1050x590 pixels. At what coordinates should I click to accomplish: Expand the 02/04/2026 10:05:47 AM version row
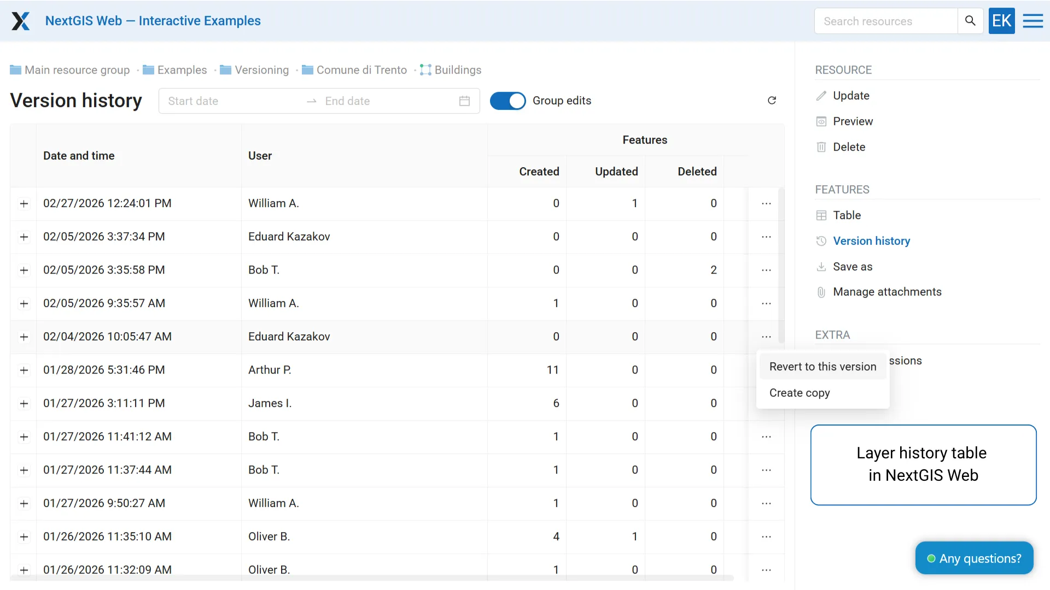[x=24, y=337]
